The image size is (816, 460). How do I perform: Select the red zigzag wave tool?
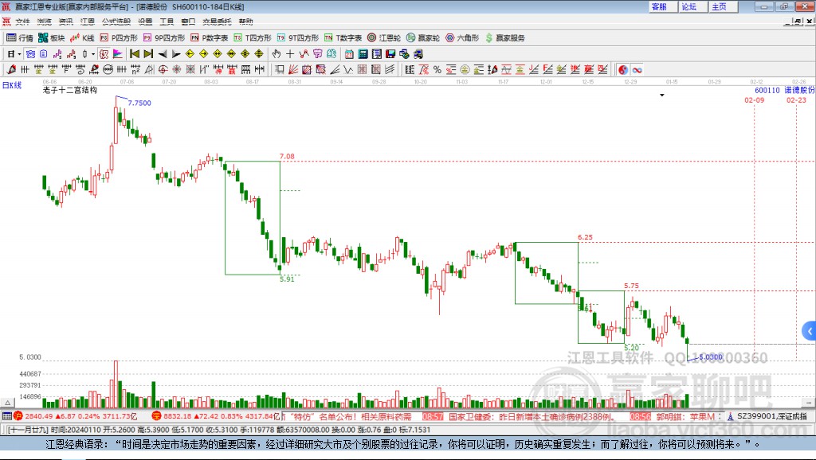click(x=304, y=53)
